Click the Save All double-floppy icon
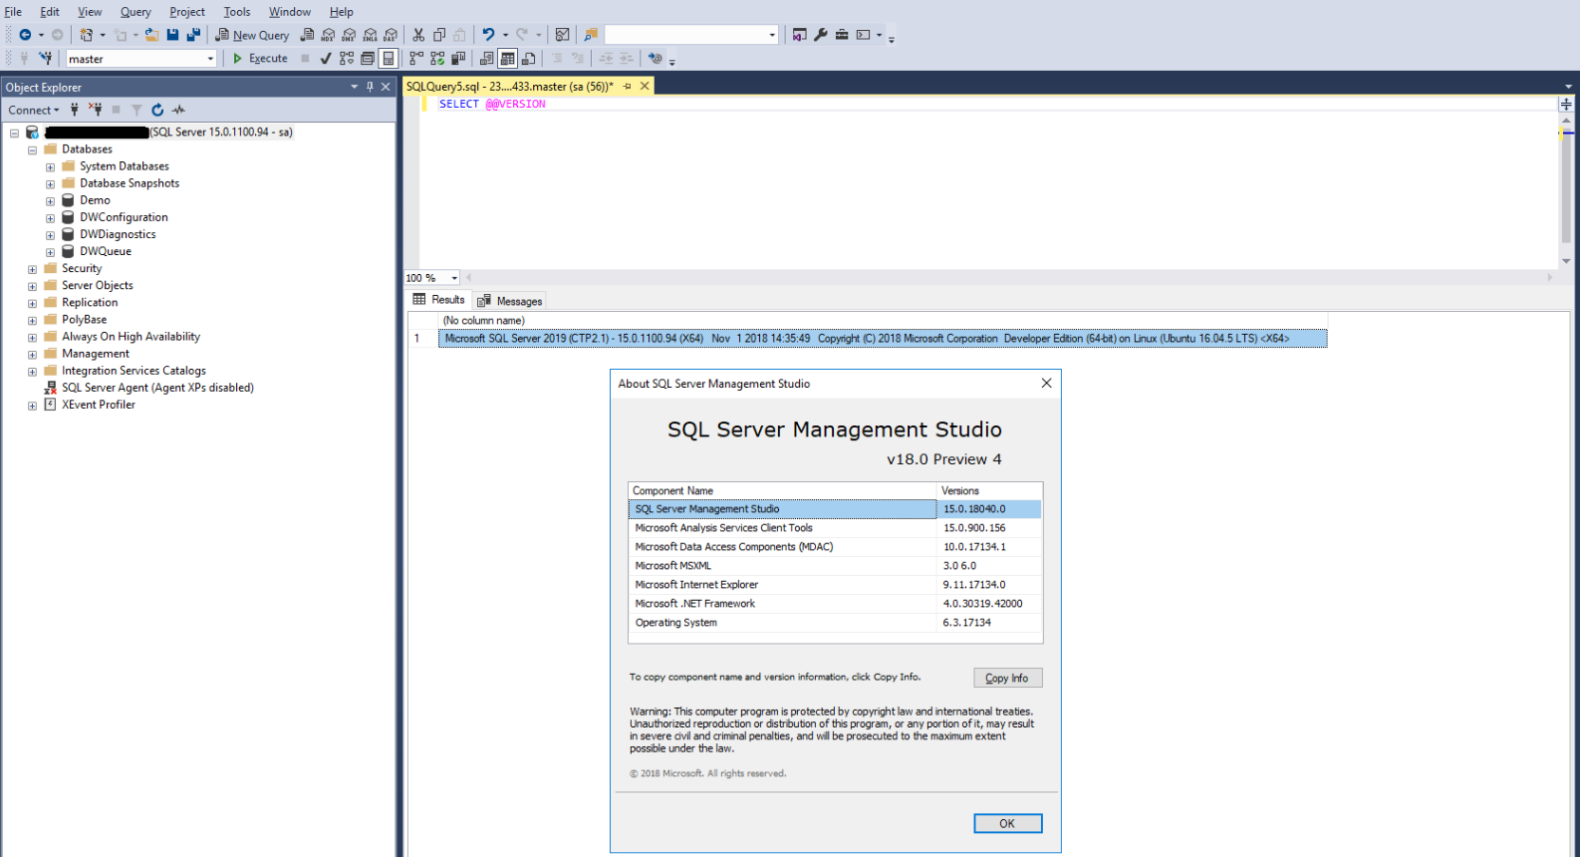Image resolution: width=1580 pixels, height=857 pixels. pos(193,35)
